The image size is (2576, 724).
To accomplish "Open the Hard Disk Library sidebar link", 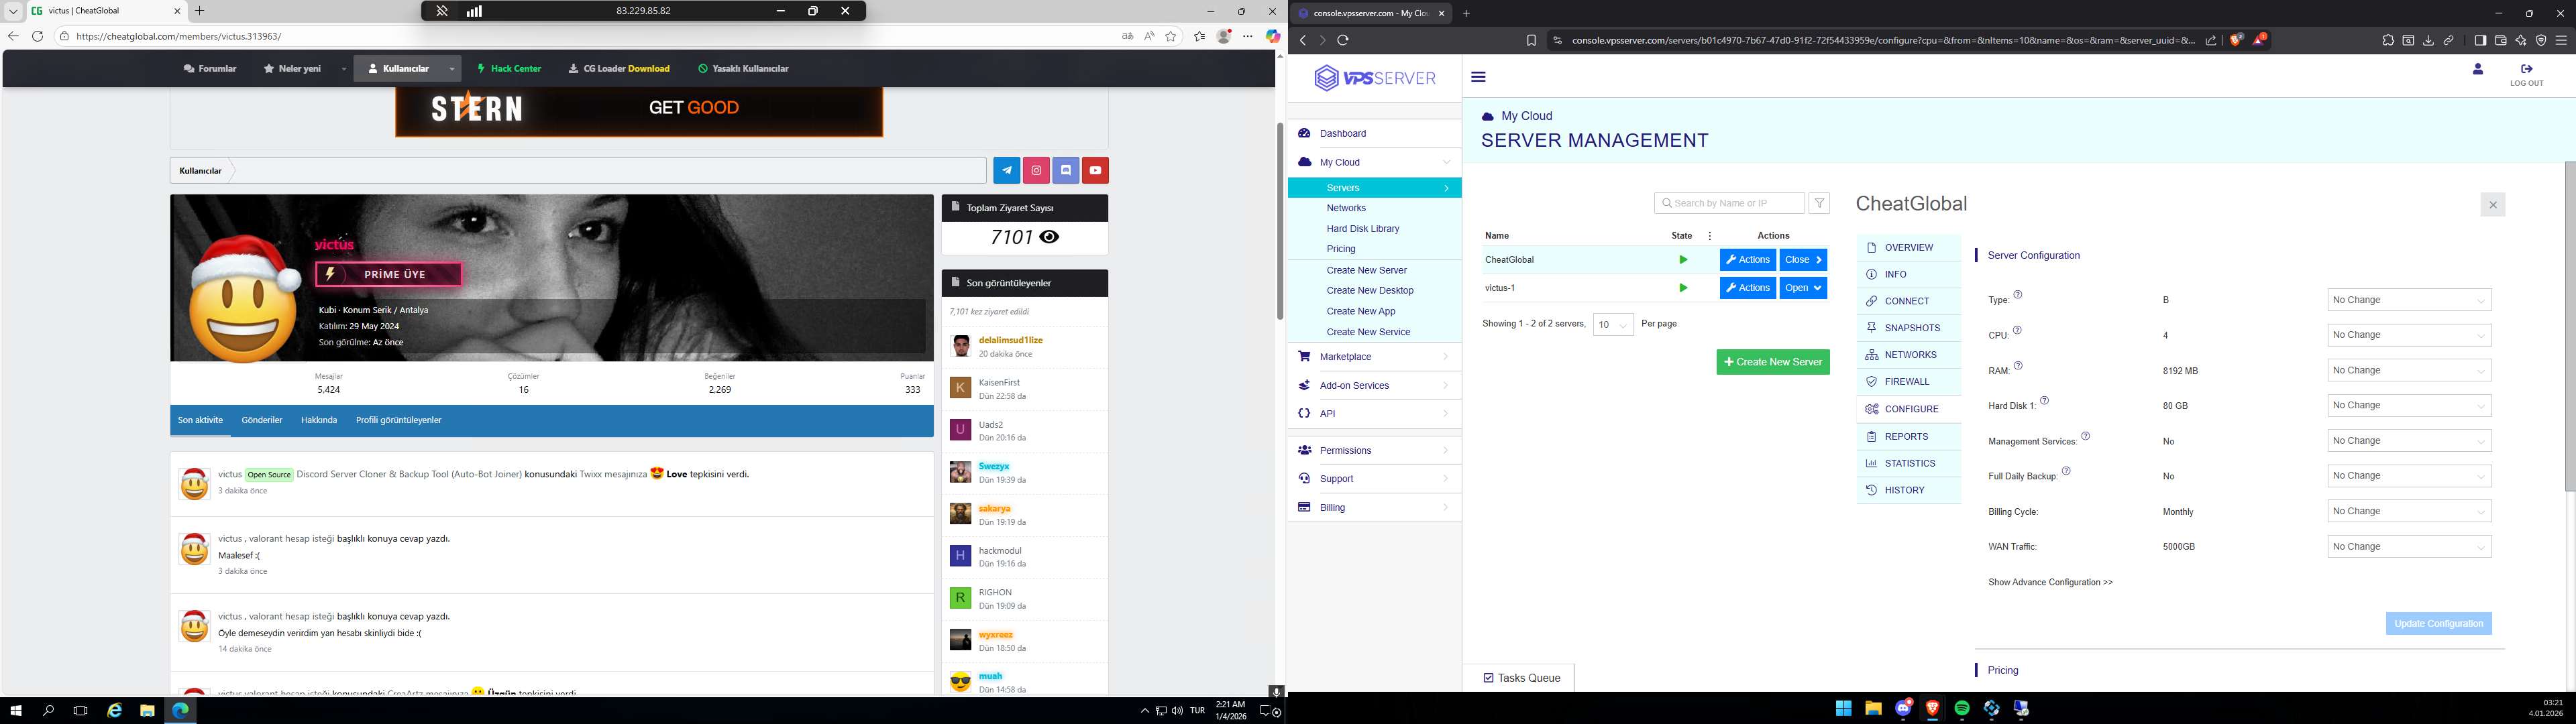I will pyautogui.click(x=1363, y=229).
